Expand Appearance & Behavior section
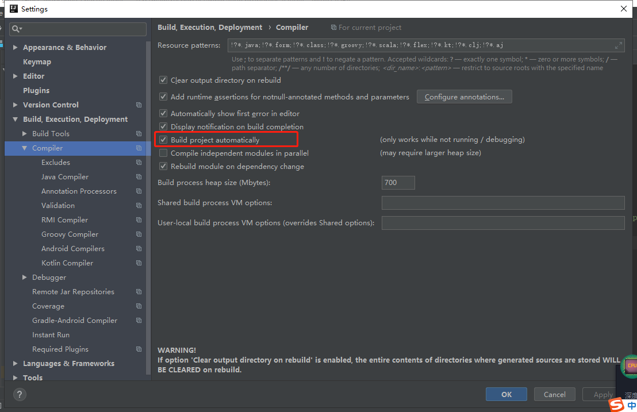Image resolution: width=637 pixels, height=412 pixels. pyautogui.click(x=15, y=48)
